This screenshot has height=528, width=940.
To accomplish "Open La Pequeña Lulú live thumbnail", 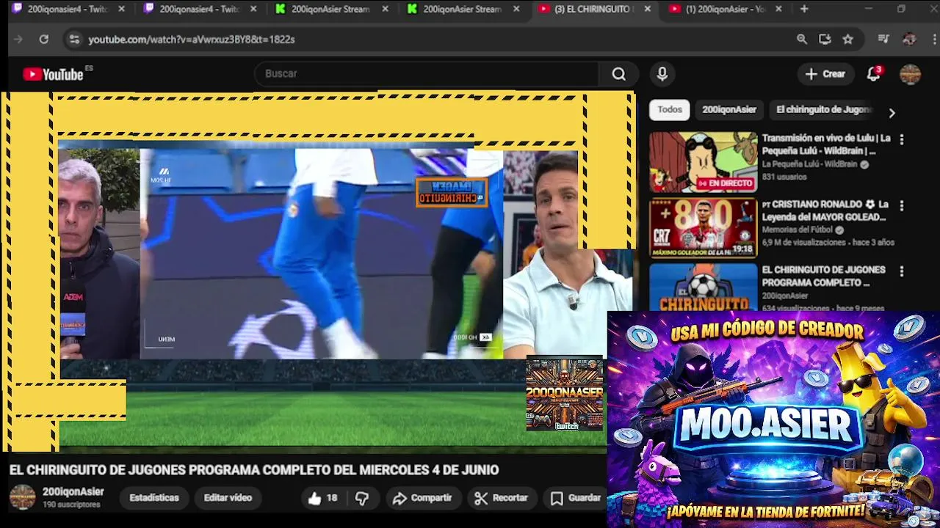I will tap(703, 162).
